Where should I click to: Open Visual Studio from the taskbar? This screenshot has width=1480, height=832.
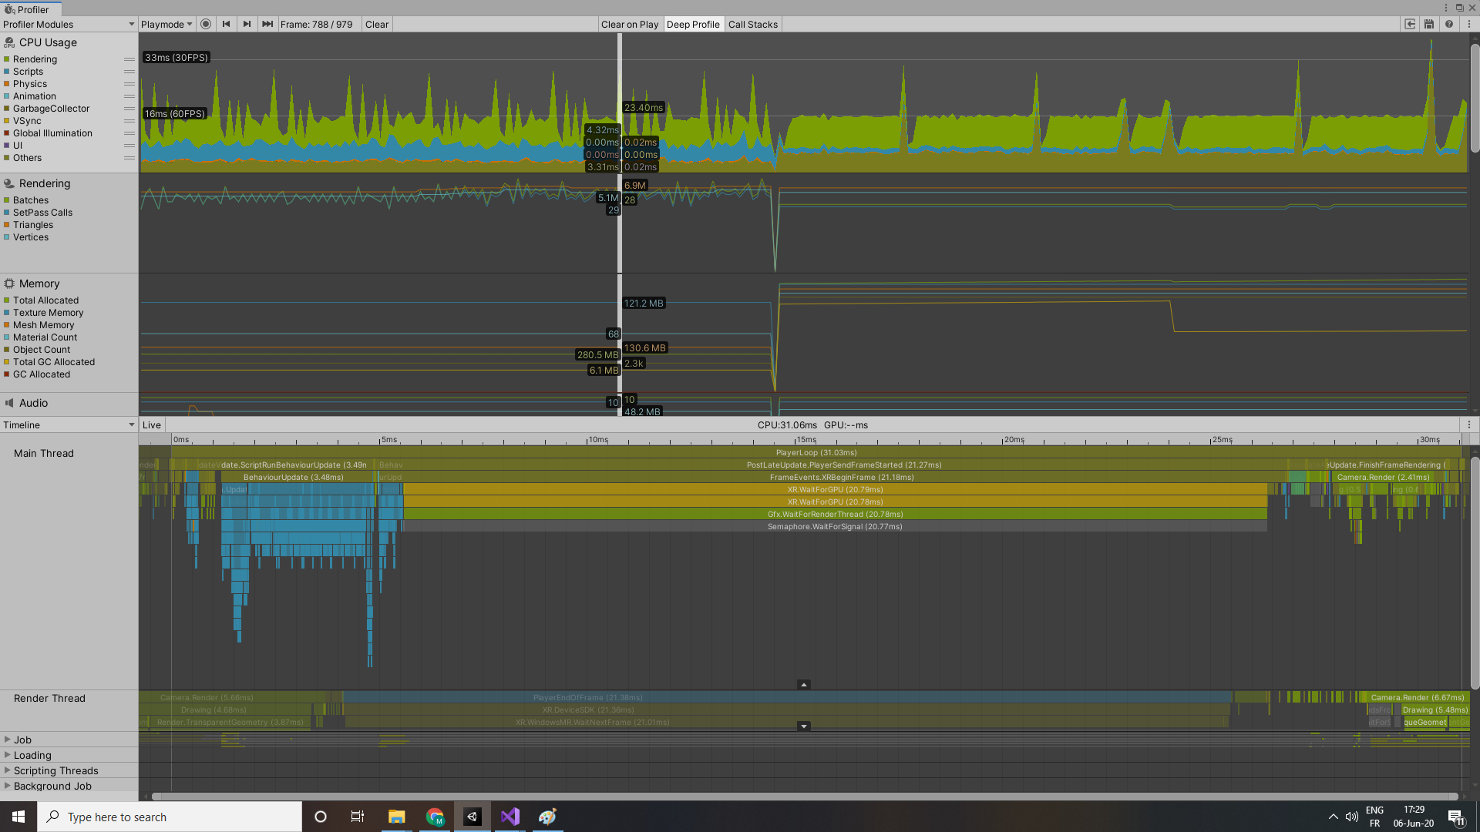(510, 817)
